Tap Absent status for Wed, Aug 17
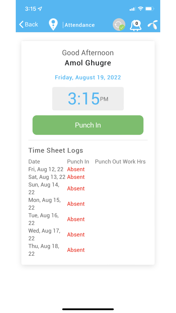176x313 pixels. (x=76, y=234)
